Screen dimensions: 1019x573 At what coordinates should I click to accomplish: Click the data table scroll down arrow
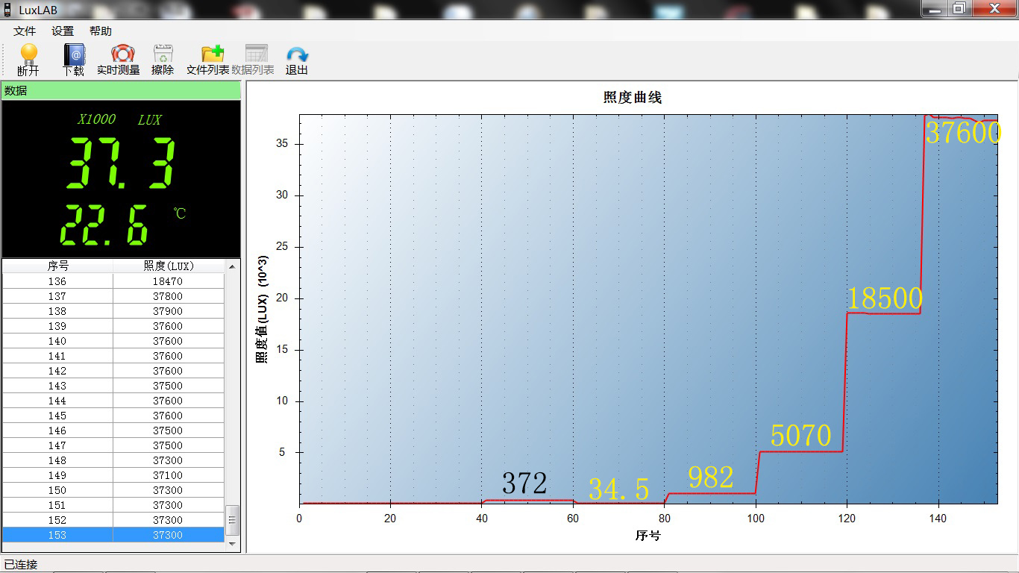pyautogui.click(x=232, y=545)
